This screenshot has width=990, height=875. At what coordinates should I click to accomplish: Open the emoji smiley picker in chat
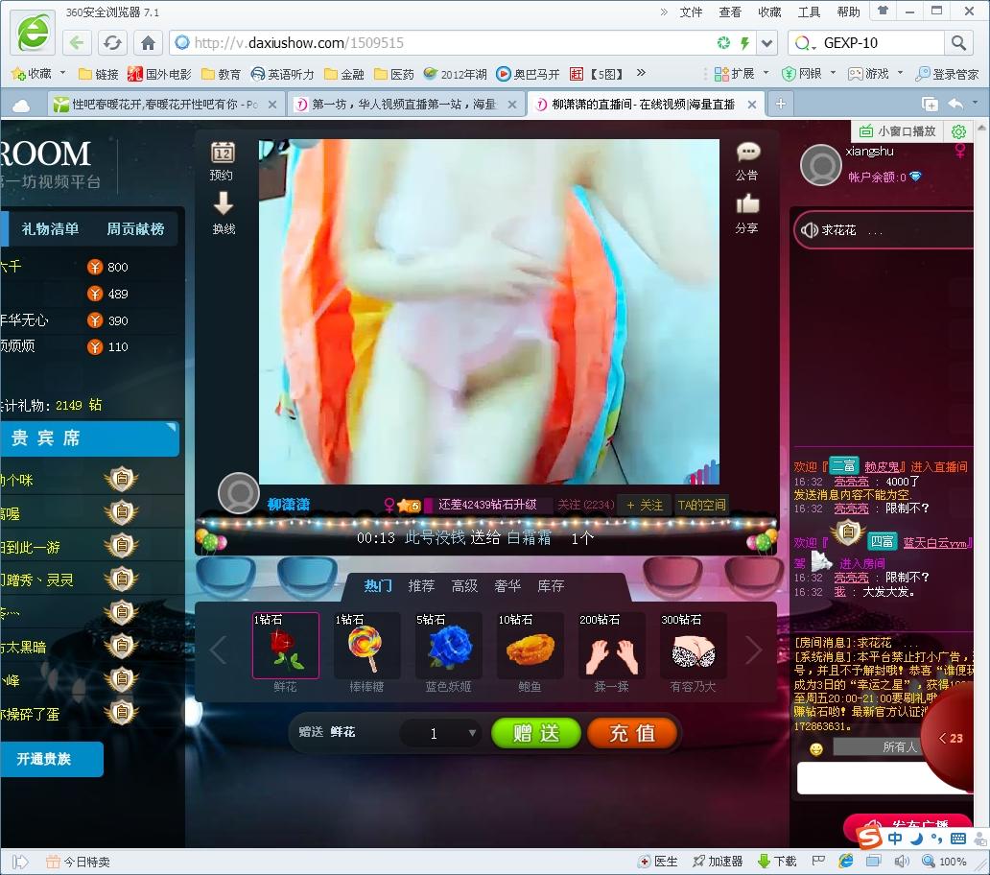[816, 748]
